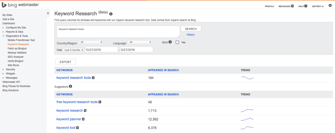Sort main table by APPEARED IN SEARCH
The image size is (335, 133).
click(164, 70)
